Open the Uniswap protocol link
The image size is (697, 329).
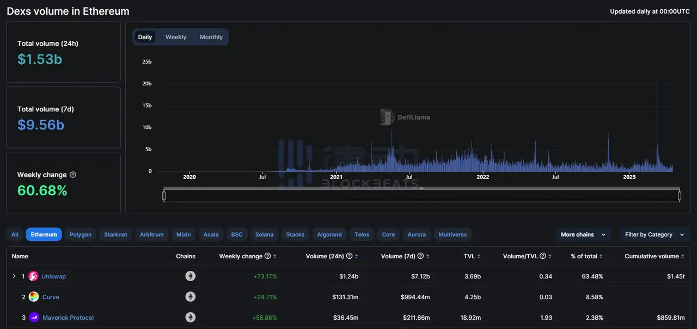(x=54, y=276)
